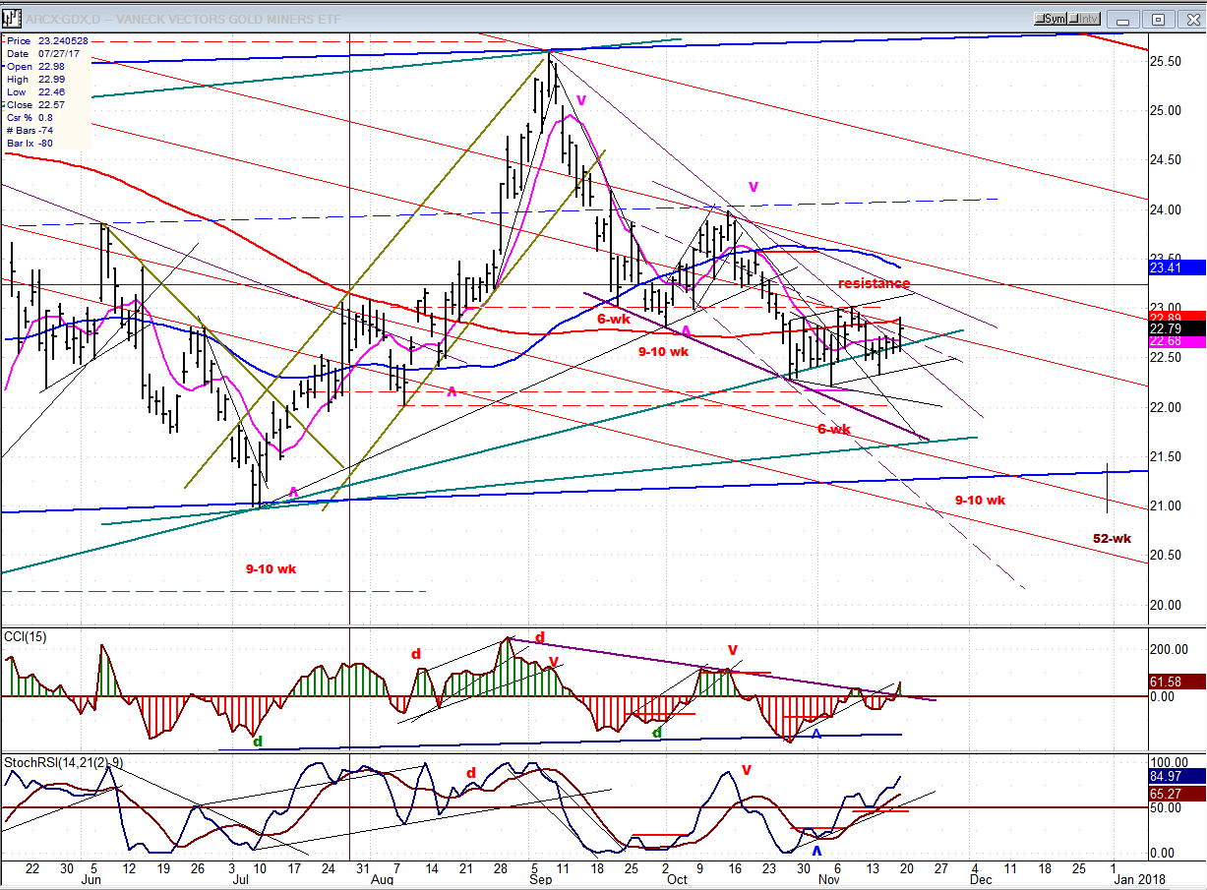Click the 200.00 CCI axis label
Viewport: 1207px width, 890px height.
[x=1170, y=650]
